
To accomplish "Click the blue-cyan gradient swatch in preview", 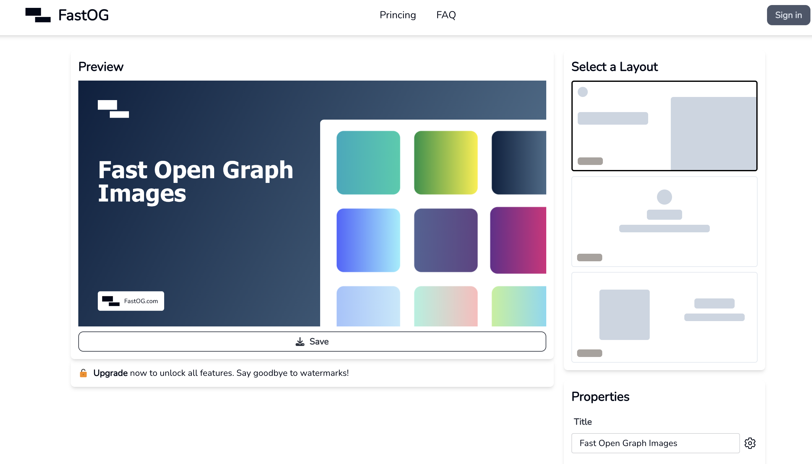I will click(368, 240).
